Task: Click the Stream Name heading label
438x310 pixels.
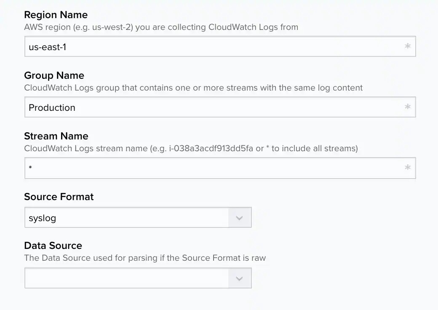Action: point(56,136)
